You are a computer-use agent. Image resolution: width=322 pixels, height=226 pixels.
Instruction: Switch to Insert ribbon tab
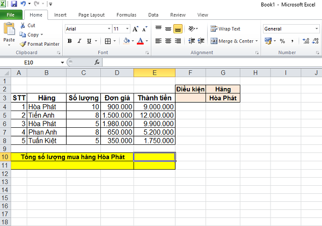[60, 15]
